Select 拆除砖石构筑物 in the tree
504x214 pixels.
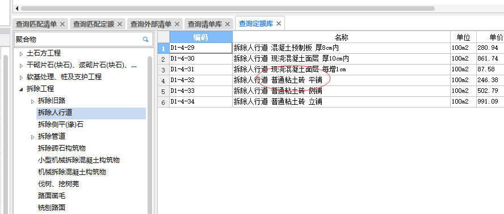point(62,148)
